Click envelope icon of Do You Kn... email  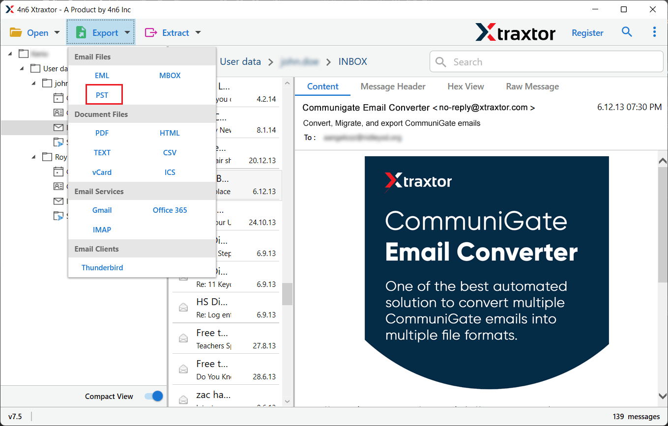pyautogui.click(x=183, y=369)
